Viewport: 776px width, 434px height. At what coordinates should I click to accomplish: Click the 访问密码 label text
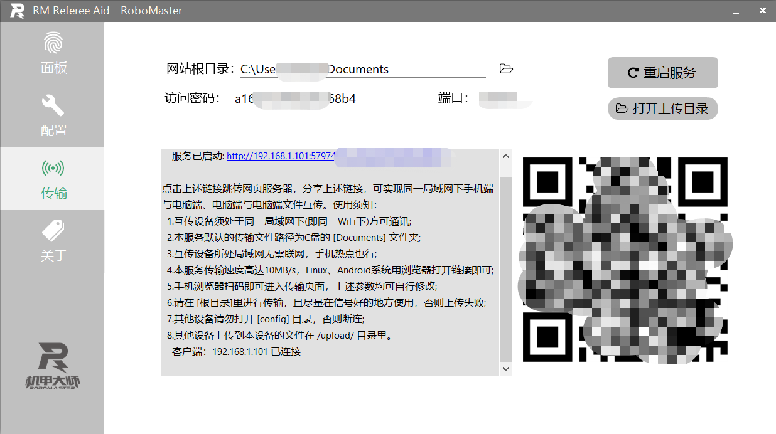(x=192, y=98)
